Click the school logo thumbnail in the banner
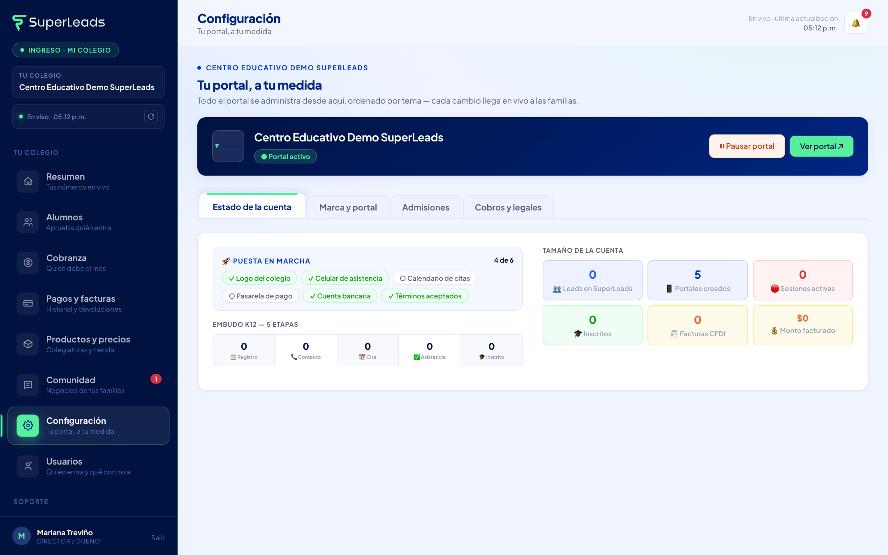The width and height of the screenshot is (888, 555). (228, 146)
